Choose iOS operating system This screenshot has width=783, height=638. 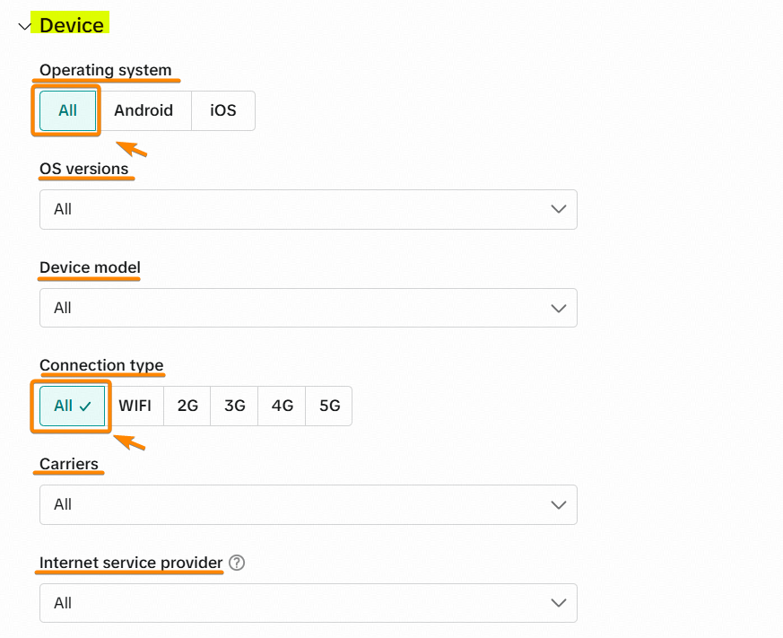tap(223, 111)
